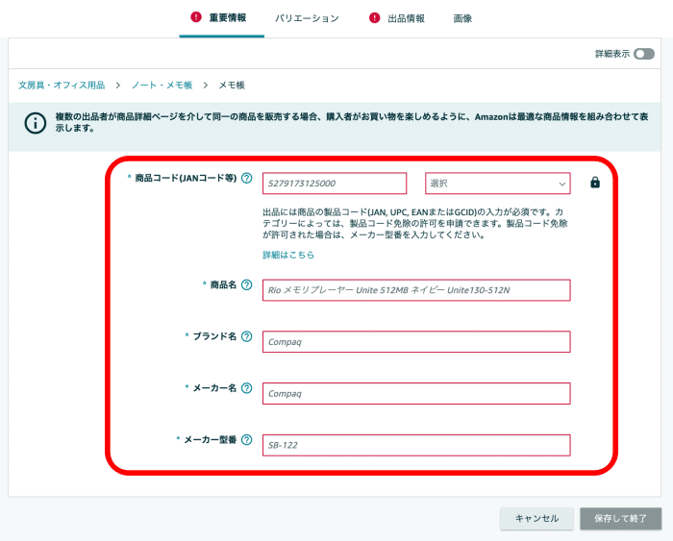Click the help icon beside 商品コード(JANコード等)
Screen dimensions: 673x541
(x=247, y=179)
